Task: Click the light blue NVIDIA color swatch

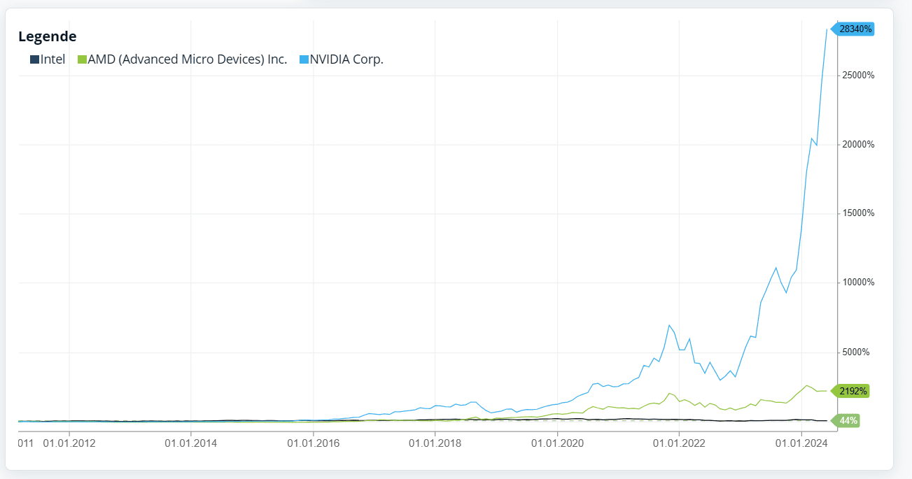Action: tap(304, 59)
